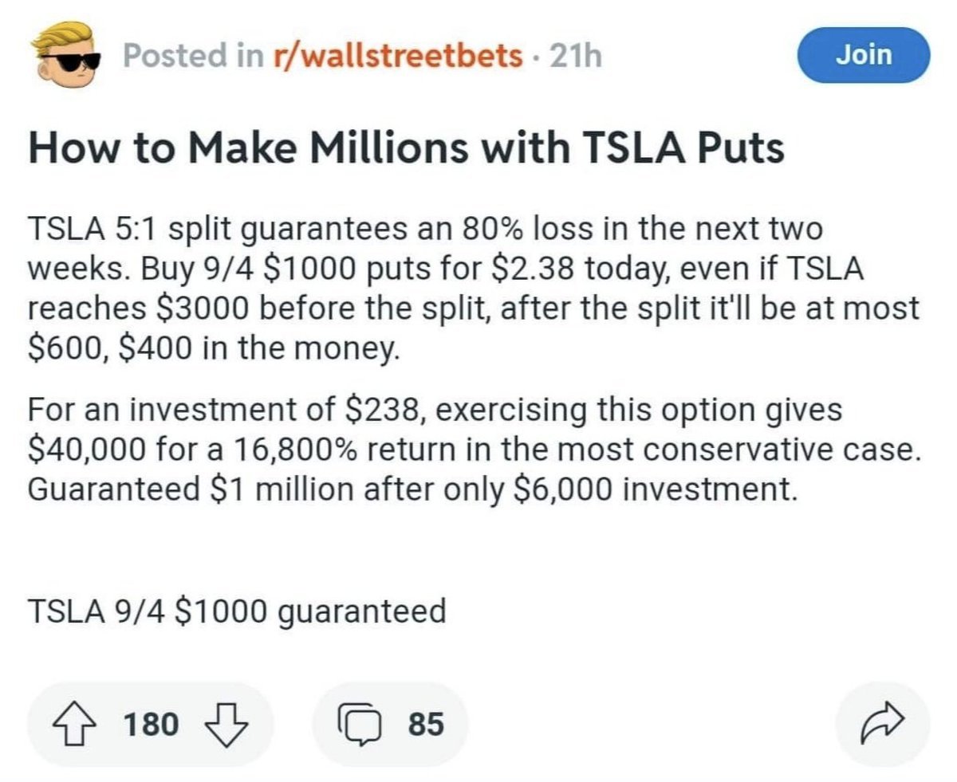Image resolution: width=957 pixels, height=782 pixels.
Task: Click the 85 comments count
Action: pyautogui.click(x=426, y=725)
